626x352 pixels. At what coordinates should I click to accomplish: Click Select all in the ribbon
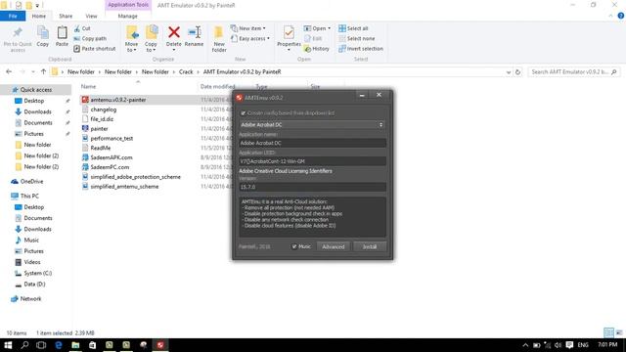point(353,28)
